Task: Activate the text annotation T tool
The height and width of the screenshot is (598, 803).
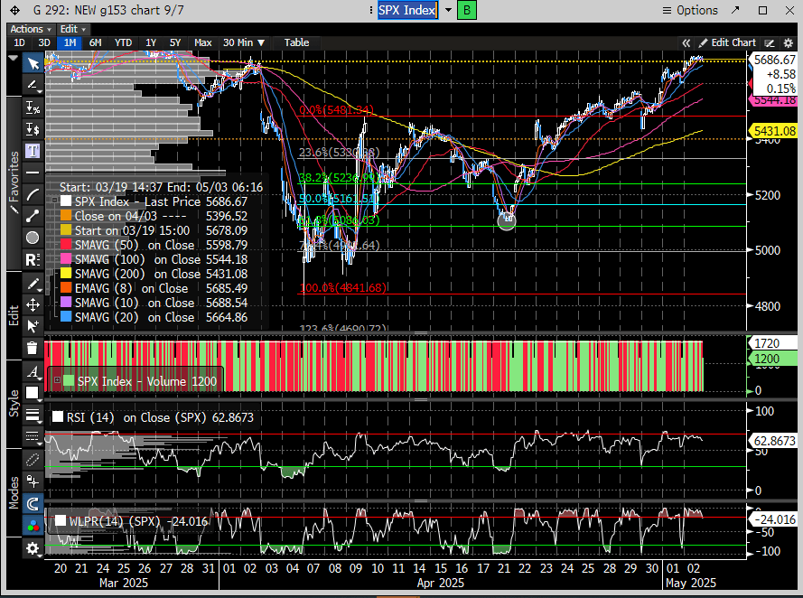Action: (33, 151)
